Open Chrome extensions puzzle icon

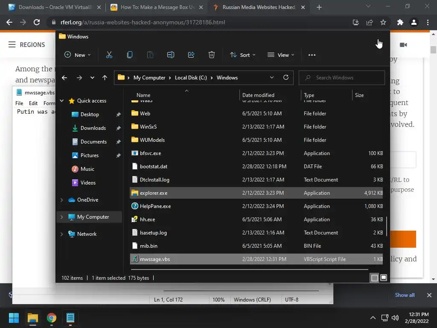tap(400, 22)
